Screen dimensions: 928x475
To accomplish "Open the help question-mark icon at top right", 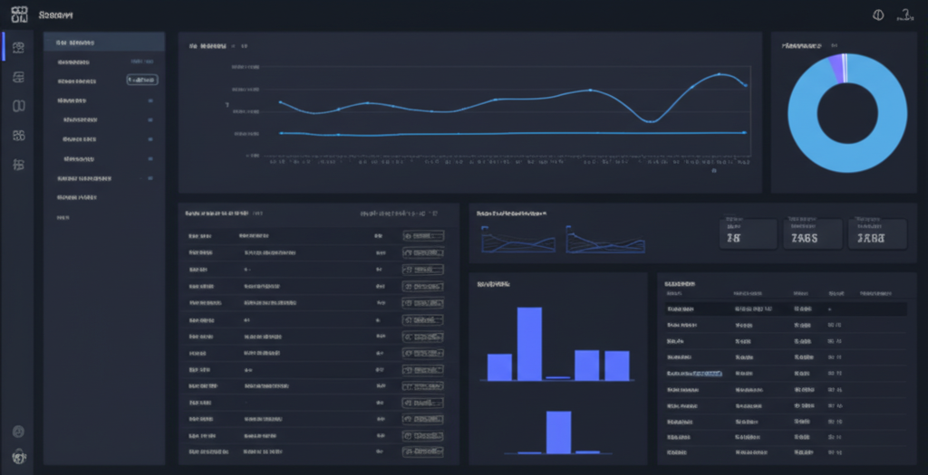I will (904, 14).
